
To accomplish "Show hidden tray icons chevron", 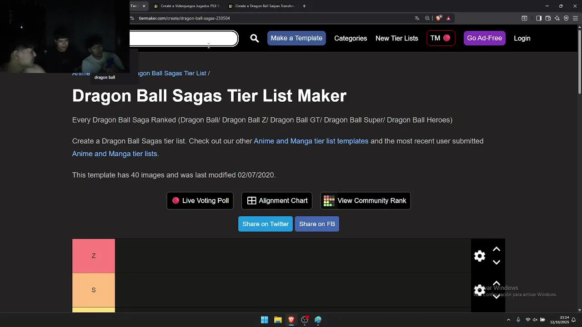I will [508, 320].
